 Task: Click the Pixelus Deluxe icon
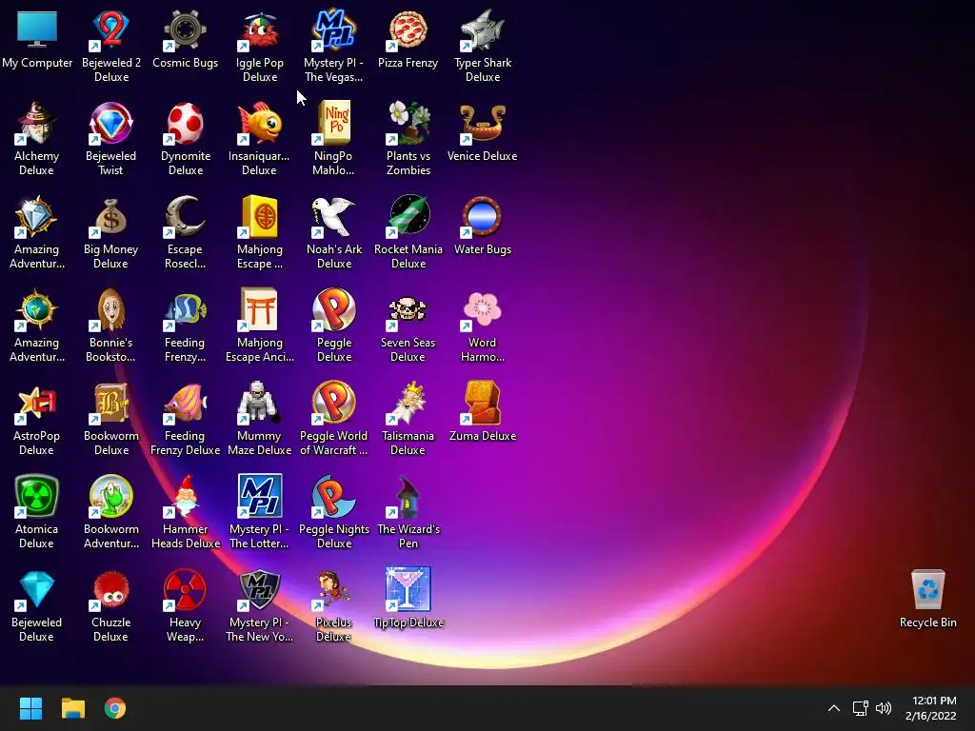333,589
